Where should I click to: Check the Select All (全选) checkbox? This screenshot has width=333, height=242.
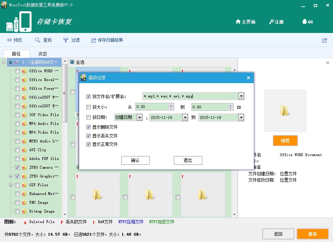(x=72, y=62)
